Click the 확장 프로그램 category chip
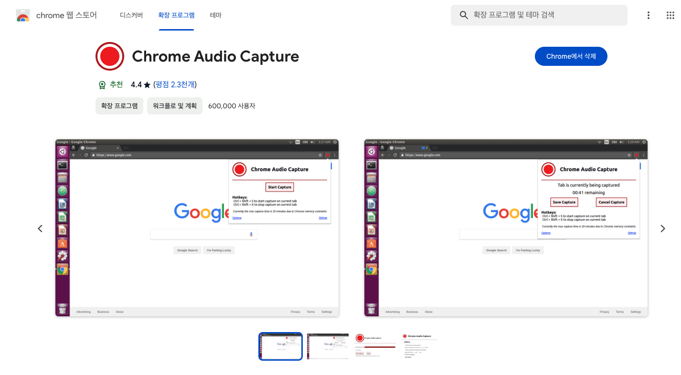The height and width of the screenshot is (375, 681). [x=119, y=106]
